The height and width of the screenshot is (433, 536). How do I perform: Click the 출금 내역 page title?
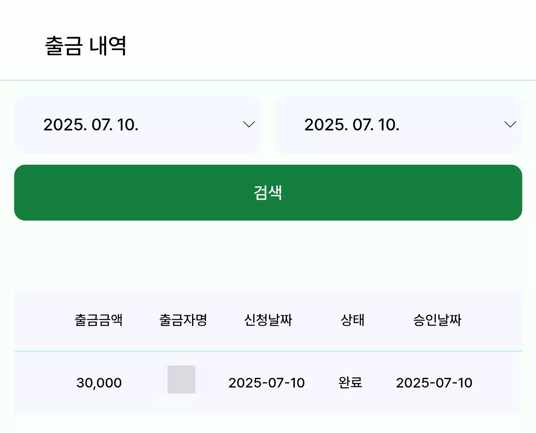(86, 46)
